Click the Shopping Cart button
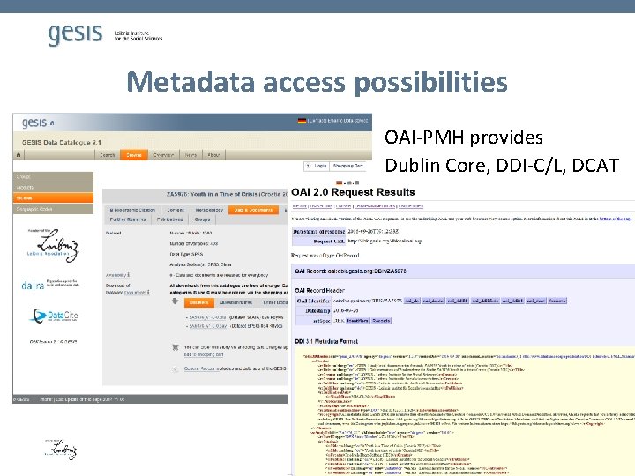Image resolution: width=635 pixels, height=476 pixels. pos(347,166)
